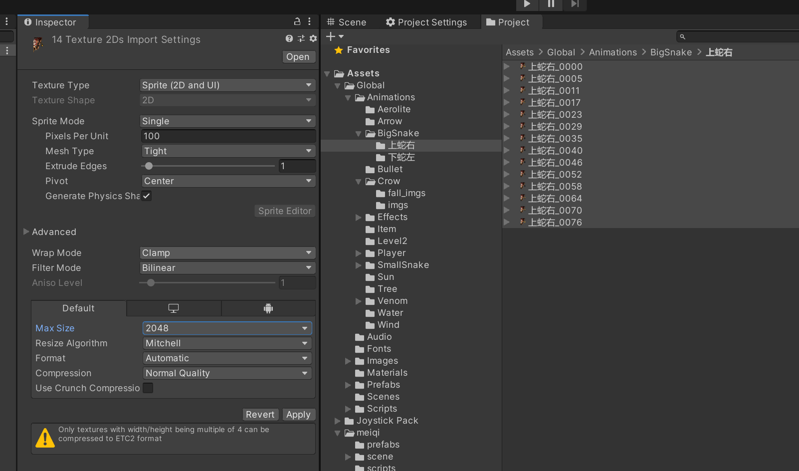Select the Android platform override tab
This screenshot has width=799, height=471.
(x=268, y=308)
